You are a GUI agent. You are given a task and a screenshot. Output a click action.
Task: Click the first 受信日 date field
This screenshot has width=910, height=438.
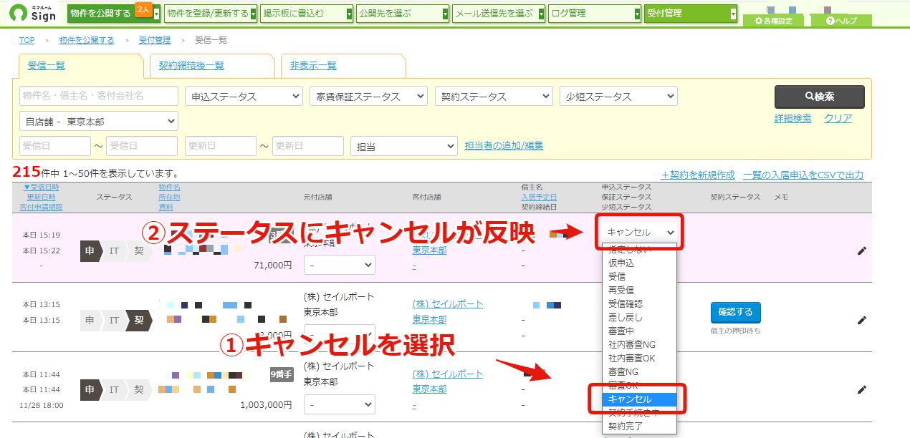tap(55, 146)
